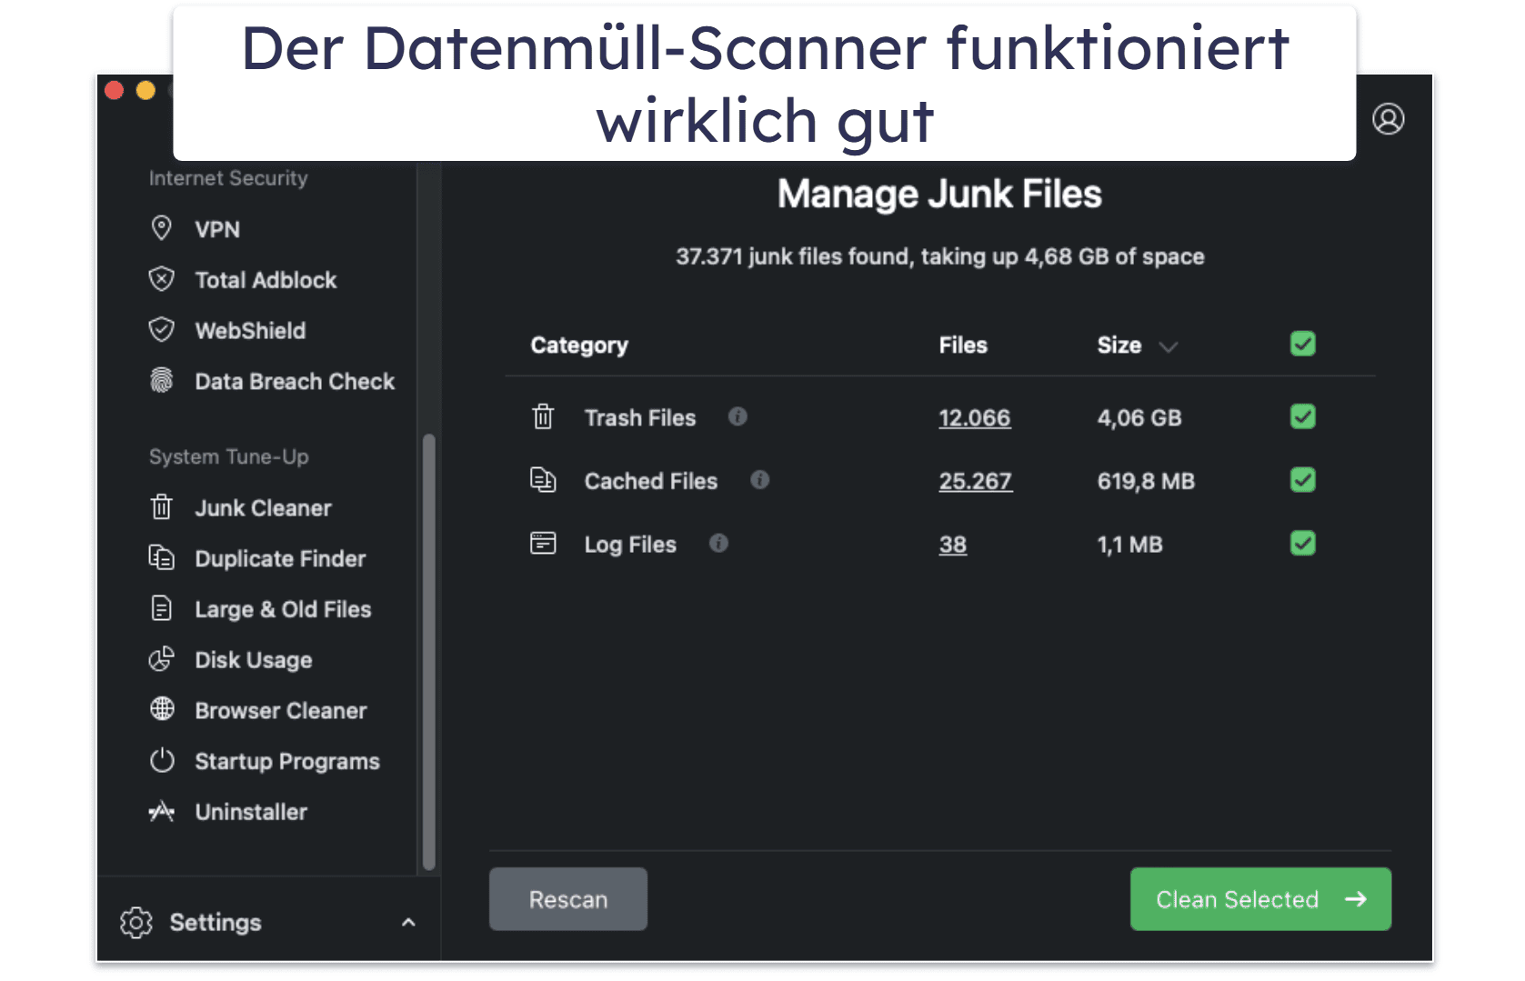Show info for Cached Files
The width and height of the screenshot is (1525, 981).
click(x=759, y=479)
